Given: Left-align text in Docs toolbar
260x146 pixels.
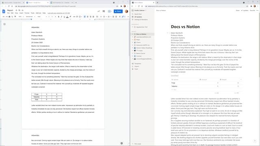Looking at the screenshot, I should [85, 17].
